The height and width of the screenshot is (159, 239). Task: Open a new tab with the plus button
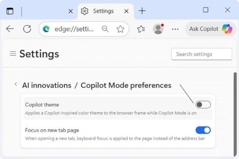[x=142, y=11]
